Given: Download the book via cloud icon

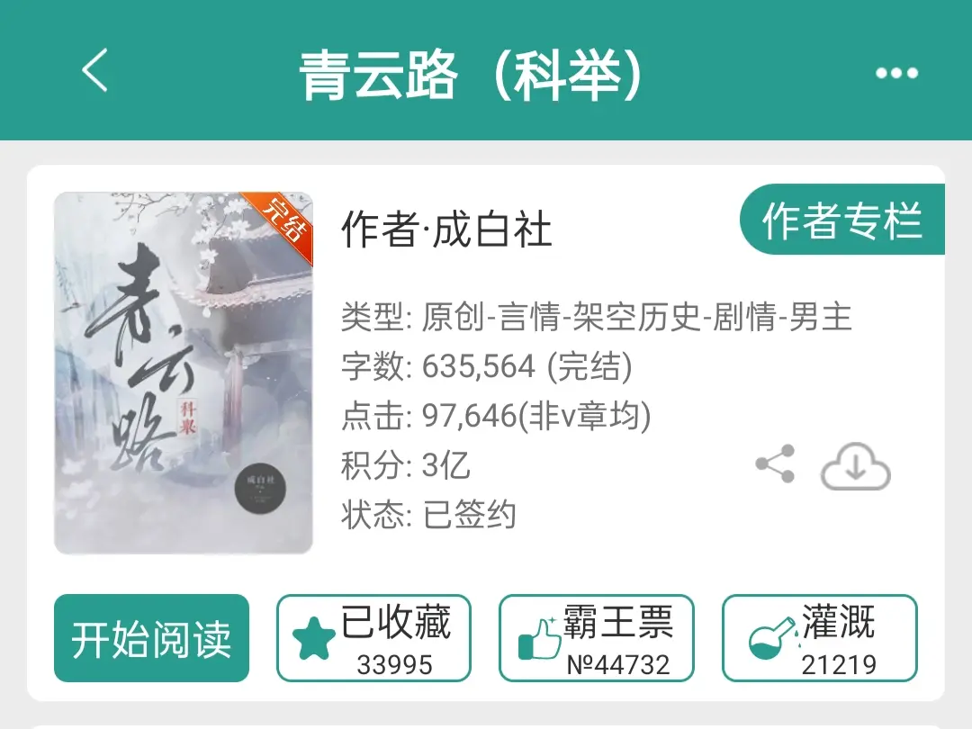Looking at the screenshot, I should point(856,466).
